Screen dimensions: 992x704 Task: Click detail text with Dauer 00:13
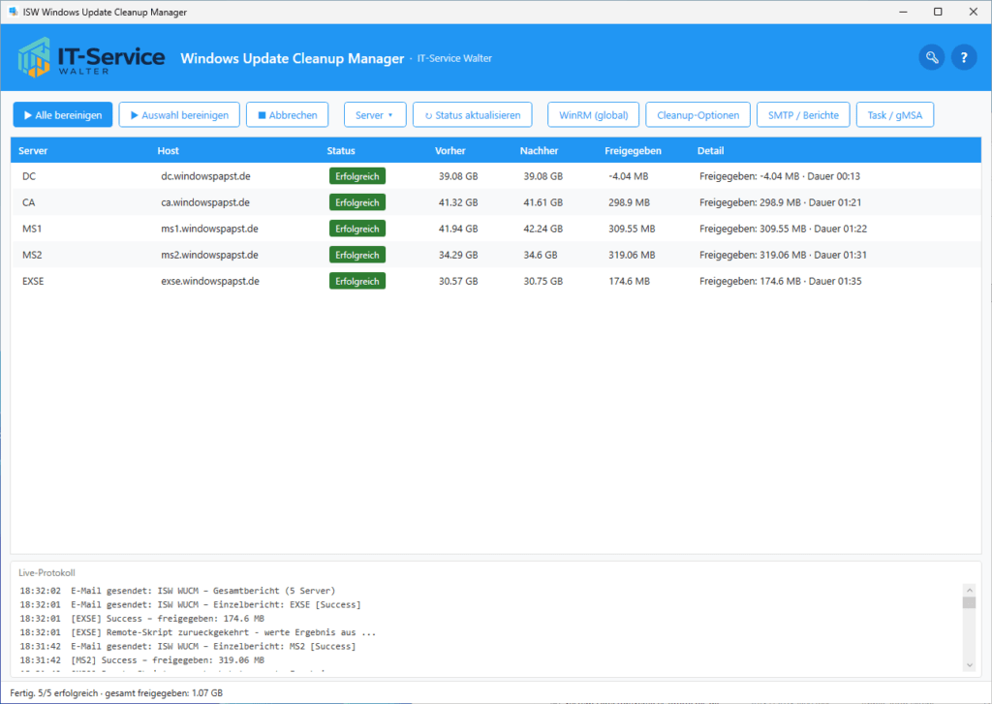coord(780,176)
